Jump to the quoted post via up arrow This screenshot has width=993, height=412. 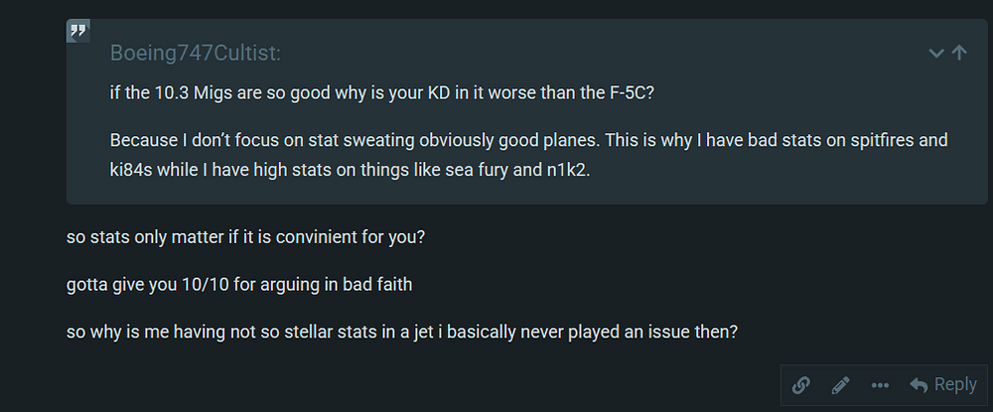959,53
